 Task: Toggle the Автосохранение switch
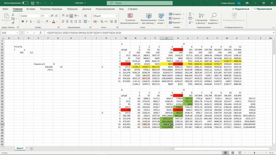pyautogui.click(x=25, y=3)
